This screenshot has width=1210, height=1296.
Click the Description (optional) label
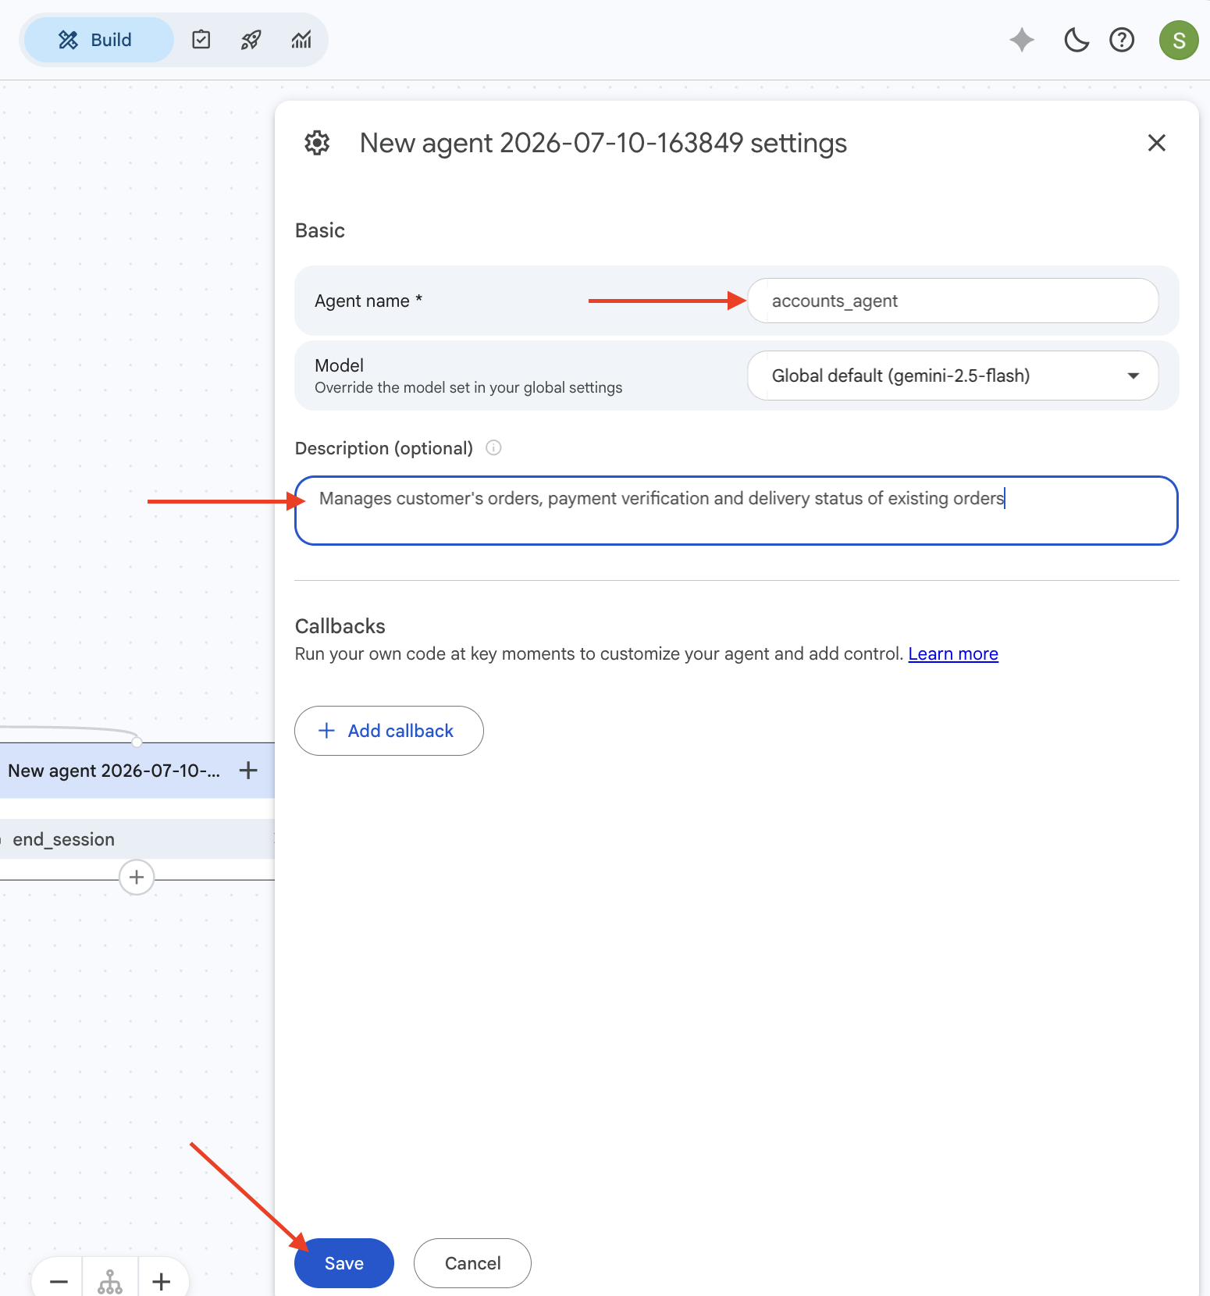point(384,448)
